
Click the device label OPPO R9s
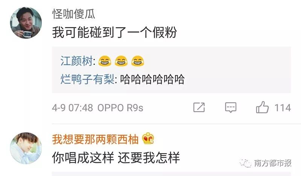(120, 108)
